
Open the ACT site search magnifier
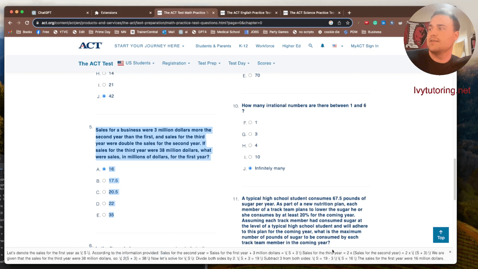pyautogui.click(x=311, y=46)
